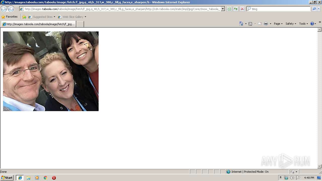Click the 'Done' status bar text
This screenshot has height=181, width=322.
[x=4, y=172]
